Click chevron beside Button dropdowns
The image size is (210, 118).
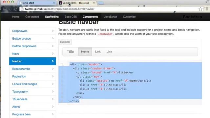tap(53, 46)
